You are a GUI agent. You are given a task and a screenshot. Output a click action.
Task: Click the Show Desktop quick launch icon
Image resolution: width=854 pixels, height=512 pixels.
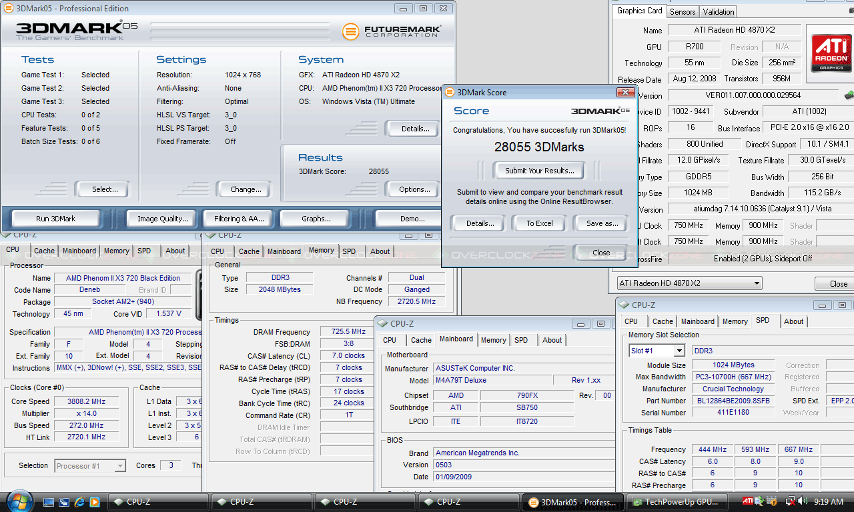[x=49, y=502]
